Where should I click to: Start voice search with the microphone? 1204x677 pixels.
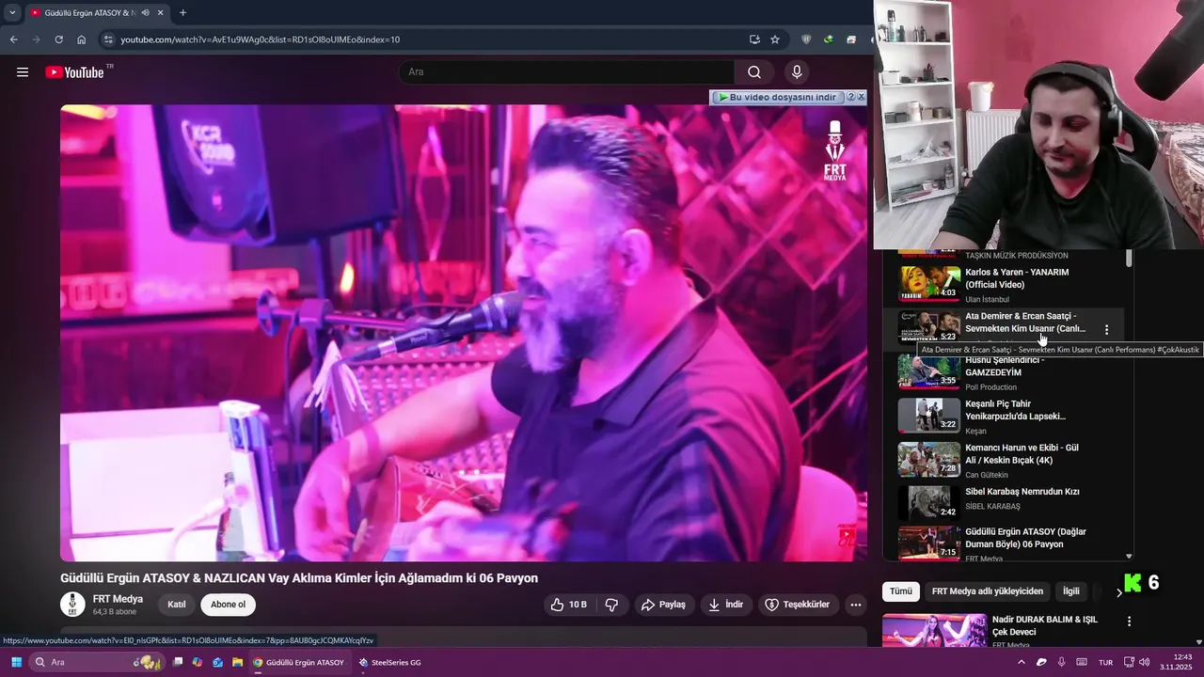point(797,71)
